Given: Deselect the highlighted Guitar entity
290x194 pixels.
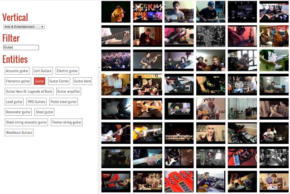Looking at the screenshot, I should (x=39, y=81).
